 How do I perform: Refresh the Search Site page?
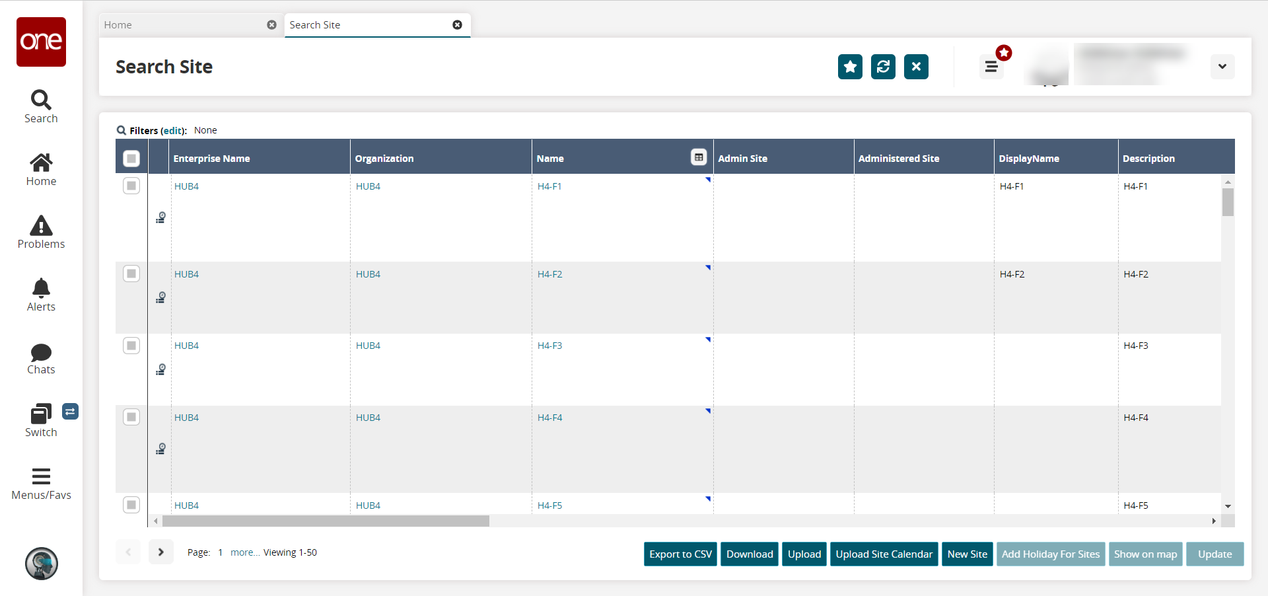click(883, 67)
